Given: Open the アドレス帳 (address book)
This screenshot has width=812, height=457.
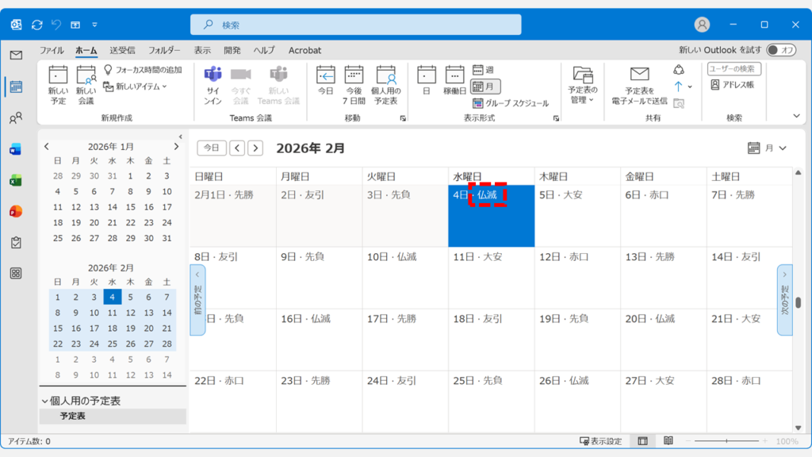Looking at the screenshot, I should tap(733, 84).
